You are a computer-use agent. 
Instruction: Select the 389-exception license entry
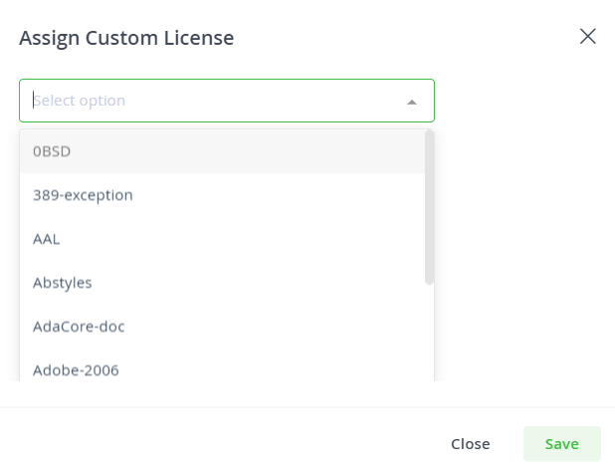point(222,195)
